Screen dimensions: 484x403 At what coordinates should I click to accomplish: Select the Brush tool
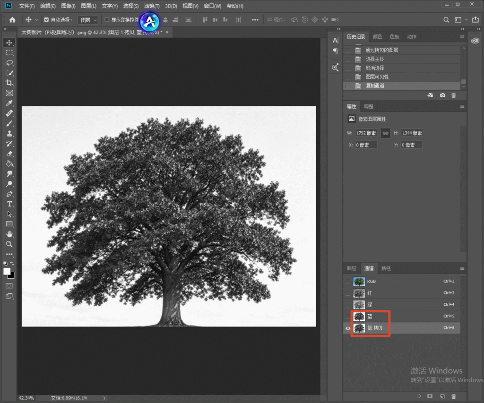click(x=9, y=123)
